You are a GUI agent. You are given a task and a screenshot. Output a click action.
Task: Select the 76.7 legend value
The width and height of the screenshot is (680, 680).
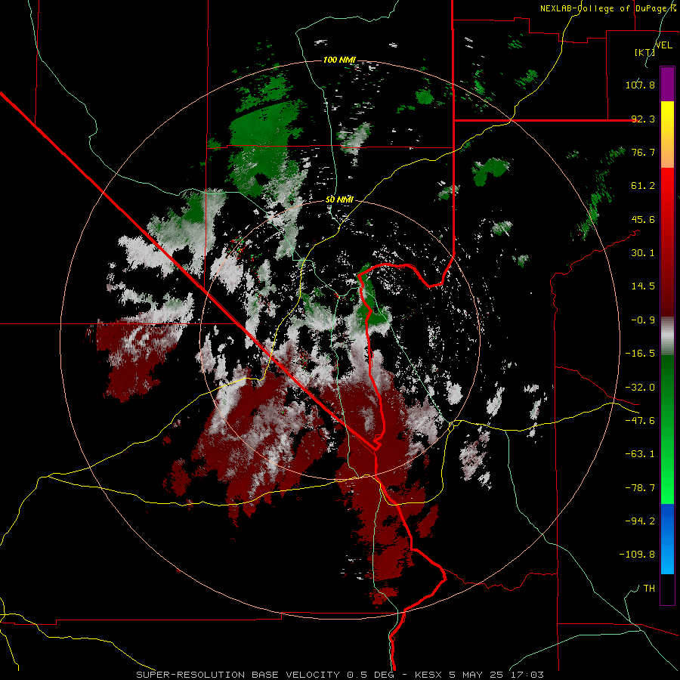643,152
